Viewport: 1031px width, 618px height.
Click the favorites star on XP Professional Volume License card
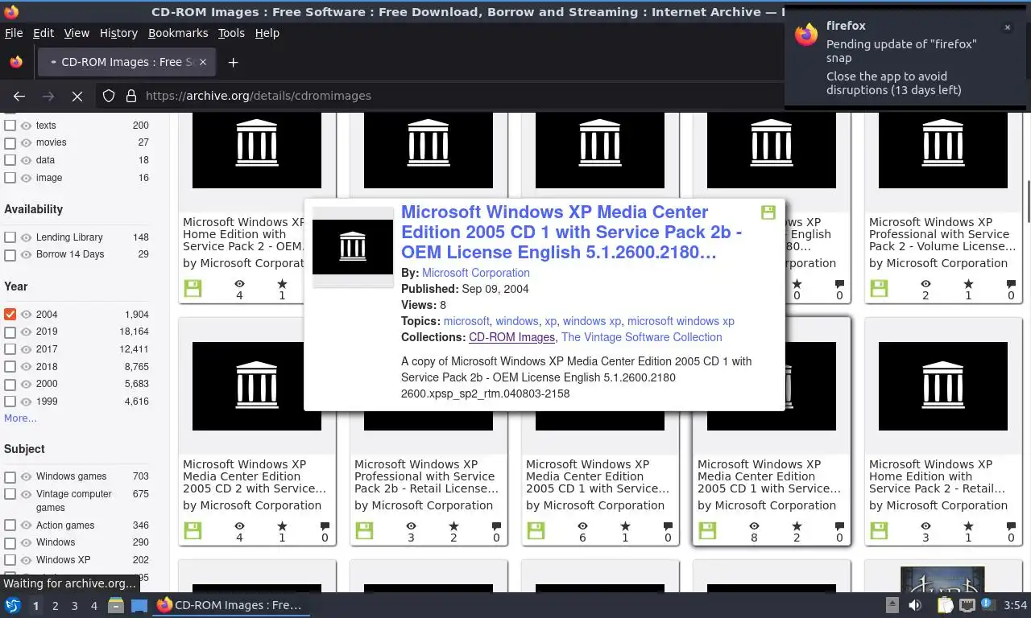[x=968, y=284]
